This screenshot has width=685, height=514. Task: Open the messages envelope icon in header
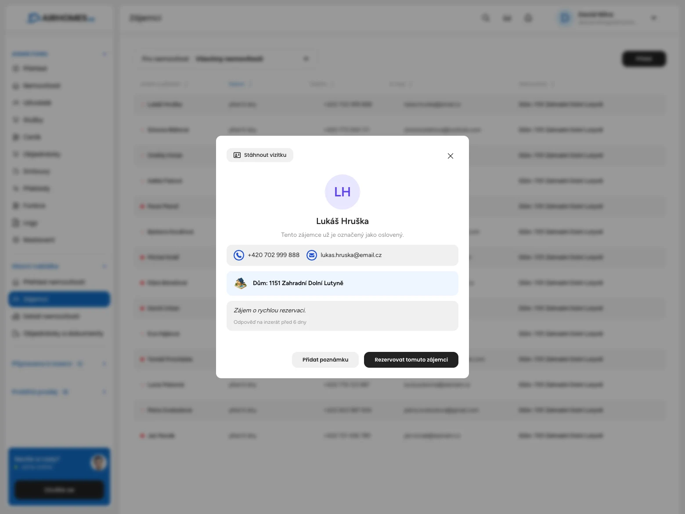(x=507, y=18)
